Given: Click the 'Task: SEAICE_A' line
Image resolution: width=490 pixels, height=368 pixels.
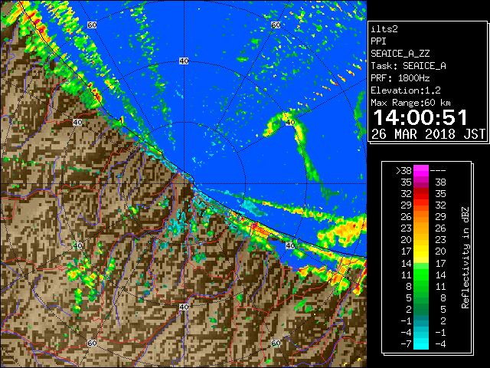Looking at the screenshot, I should click(x=408, y=66).
